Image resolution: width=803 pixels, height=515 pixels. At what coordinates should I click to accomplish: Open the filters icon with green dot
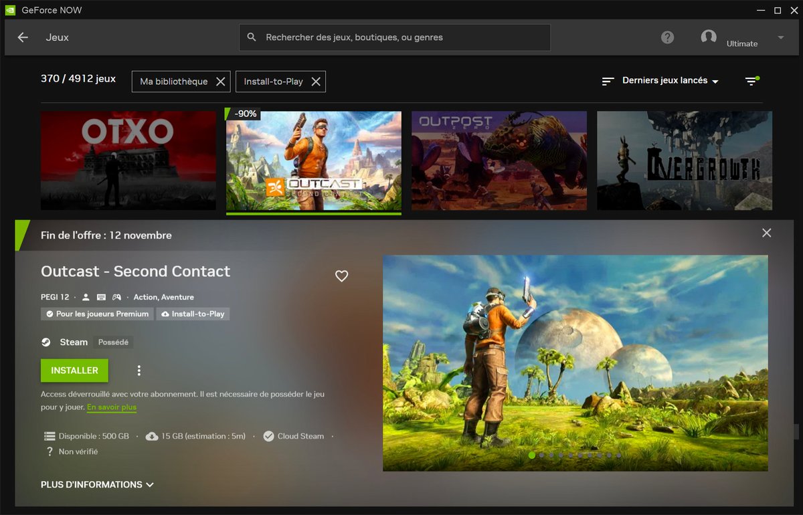pos(751,80)
